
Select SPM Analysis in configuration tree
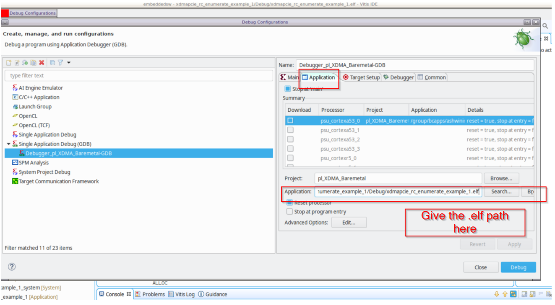click(x=34, y=163)
